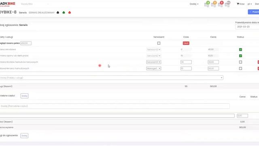Image resolution: width=259 pixels, height=146 pixels.
Task: Click the SERWIS ZREALIZOWANY status label
Action: (42, 13)
